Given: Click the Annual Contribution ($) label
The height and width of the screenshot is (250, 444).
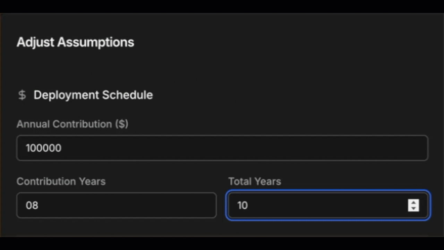Looking at the screenshot, I should coord(72,124).
